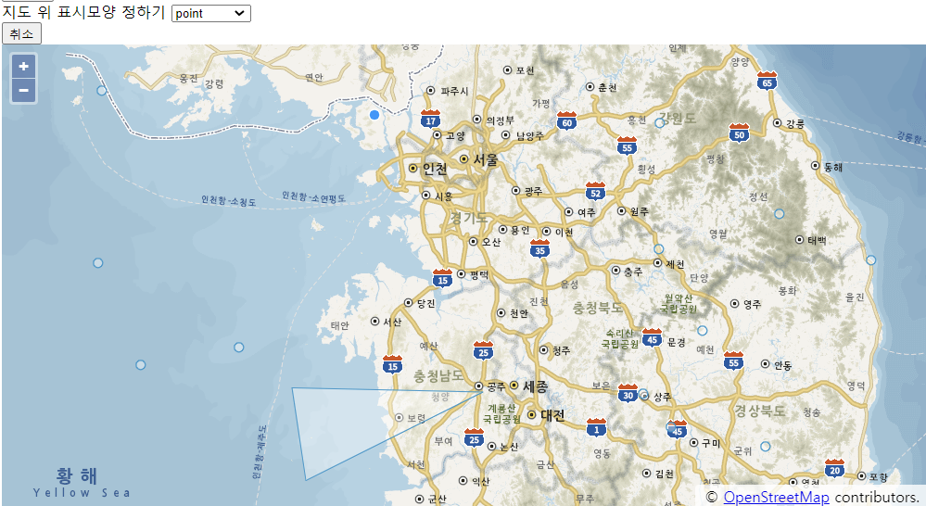Click the 대전 city label
Screen dimensions: 926x506
point(552,415)
